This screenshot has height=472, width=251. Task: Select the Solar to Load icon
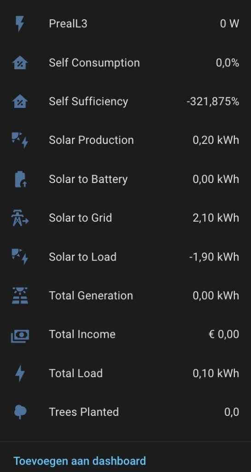(20, 257)
